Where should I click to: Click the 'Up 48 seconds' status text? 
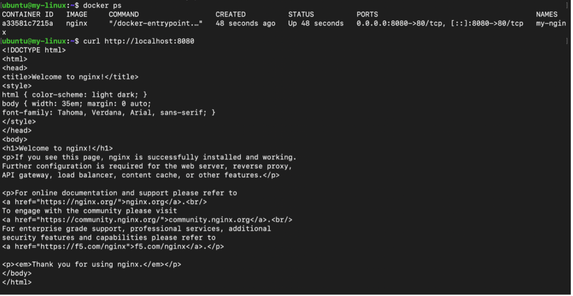tap(316, 23)
